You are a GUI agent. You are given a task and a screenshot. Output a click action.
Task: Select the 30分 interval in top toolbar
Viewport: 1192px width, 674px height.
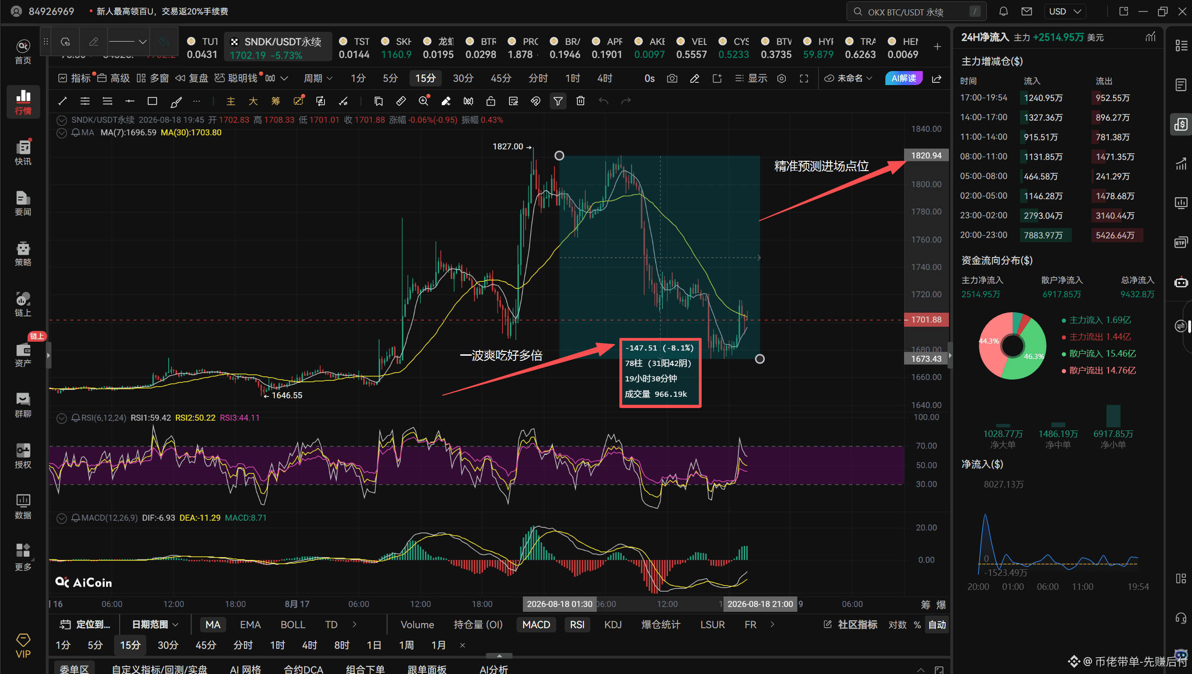(x=463, y=79)
